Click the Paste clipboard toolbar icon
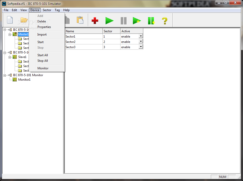 point(80,20)
